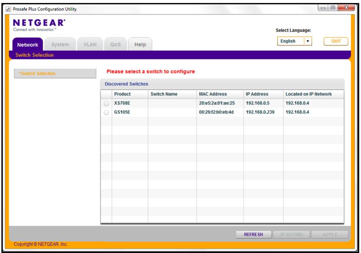361x253 pixels.
Task: Click the Discovered Switches panel title
Action: click(x=126, y=84)
